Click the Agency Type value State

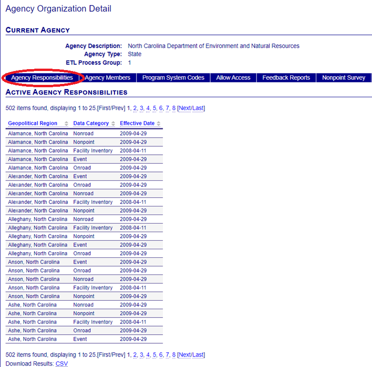pos(134,54)
